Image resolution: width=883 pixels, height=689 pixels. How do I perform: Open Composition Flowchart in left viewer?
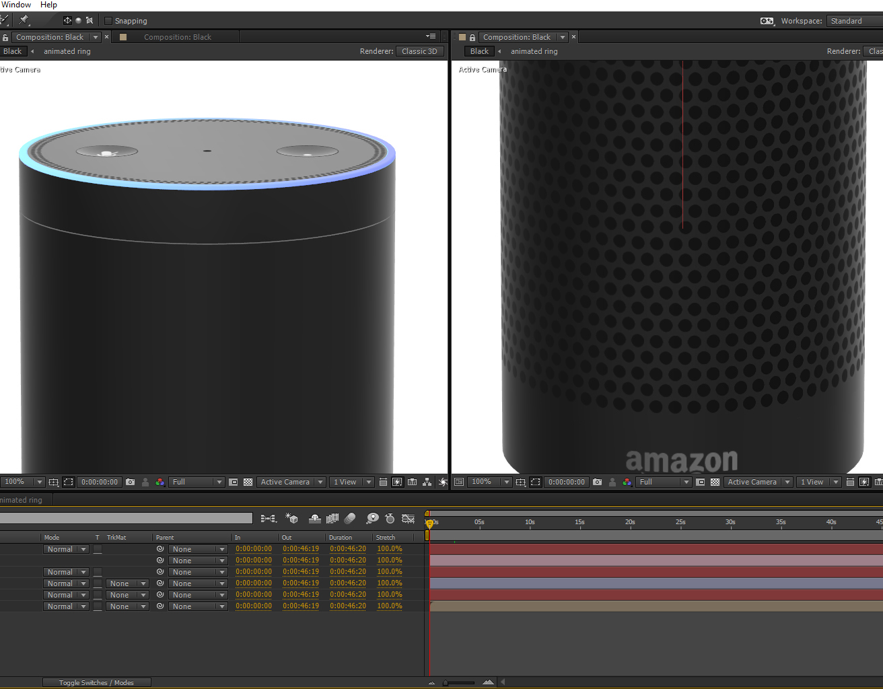427,482
